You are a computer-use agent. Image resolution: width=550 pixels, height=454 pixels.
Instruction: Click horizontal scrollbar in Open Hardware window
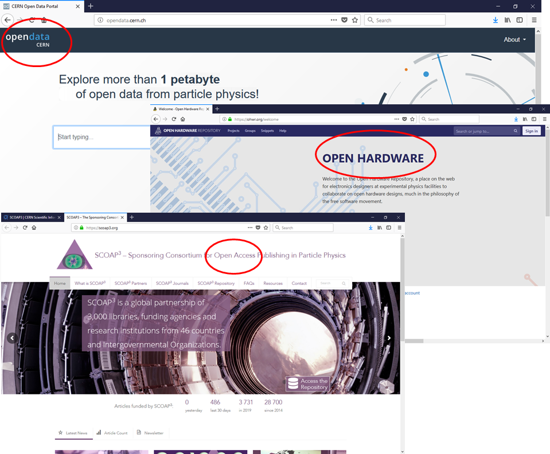[x=414, y=340]
